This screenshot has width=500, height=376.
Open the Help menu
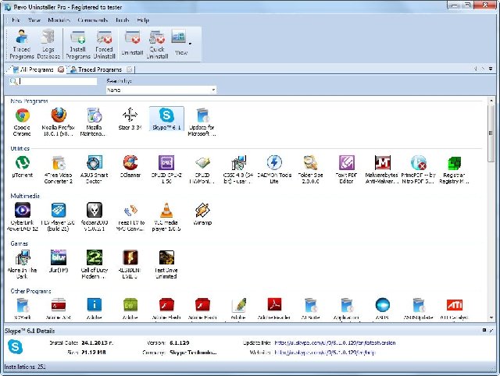(x=143, y=20)
